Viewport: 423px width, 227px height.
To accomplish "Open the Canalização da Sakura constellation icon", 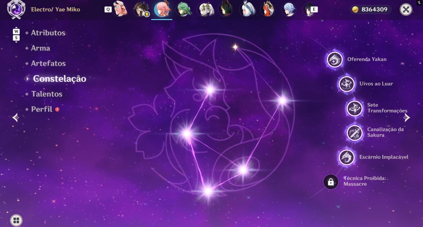I will 355,133.
